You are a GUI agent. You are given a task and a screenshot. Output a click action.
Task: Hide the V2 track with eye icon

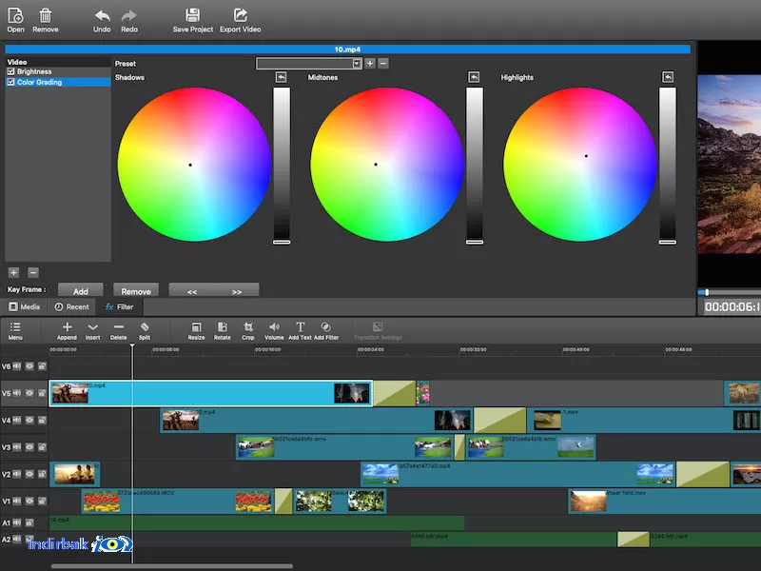[x=29, y=474]
